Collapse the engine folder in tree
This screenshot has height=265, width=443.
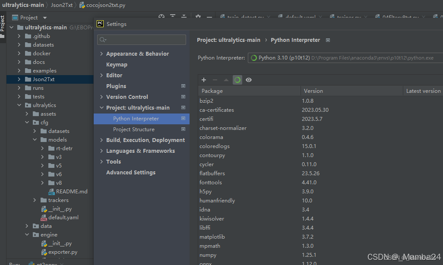click(27, 235)
